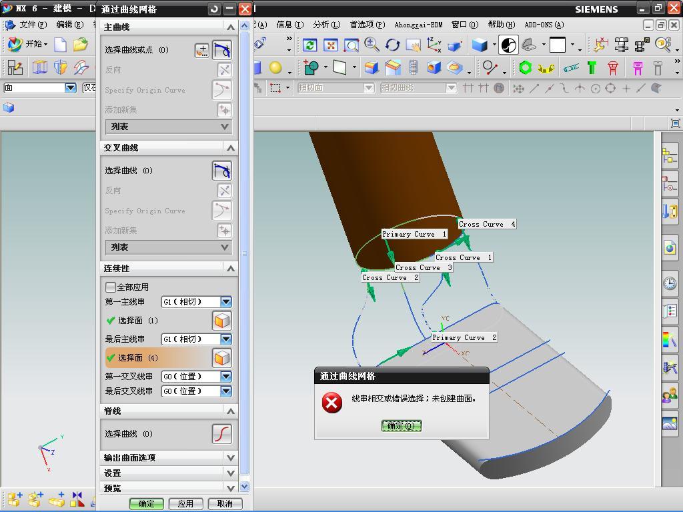Image resolution: width=683 pixels, height=512 pixels.
Task: Click the New file page icon
Action: pos(60,45)
